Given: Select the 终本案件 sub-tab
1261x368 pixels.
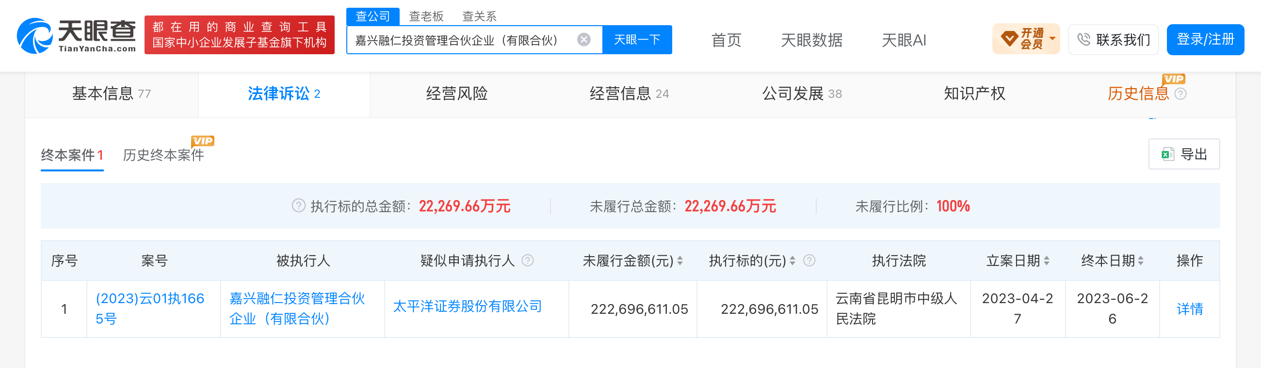Looking at the screenshot, I should click(72, 155).
